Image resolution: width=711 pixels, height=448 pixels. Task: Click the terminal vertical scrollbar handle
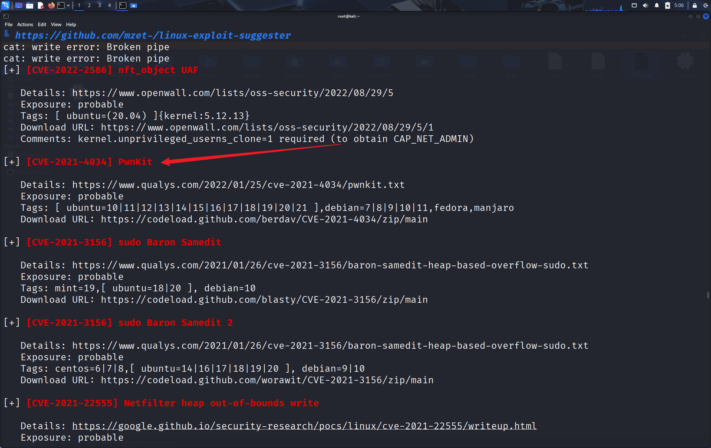coord(708,295)
